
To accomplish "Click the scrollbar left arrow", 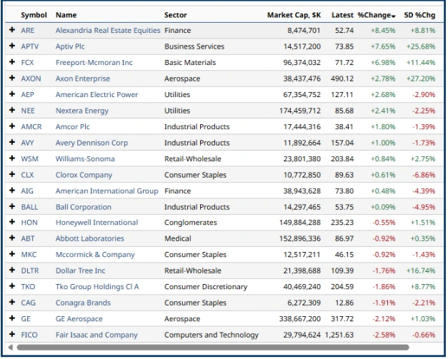I will point(11,348).
